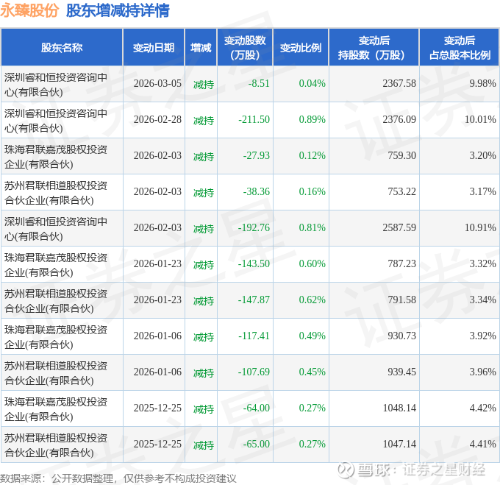Click the -211.50 share change cell

pyautogui.click(x=254, y=119)
